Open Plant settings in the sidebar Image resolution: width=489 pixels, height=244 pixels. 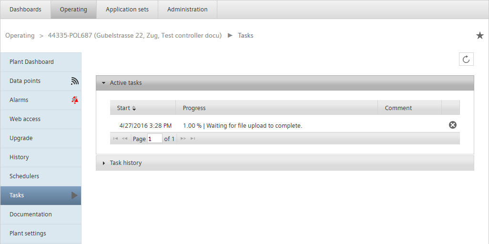pos(41,234)
